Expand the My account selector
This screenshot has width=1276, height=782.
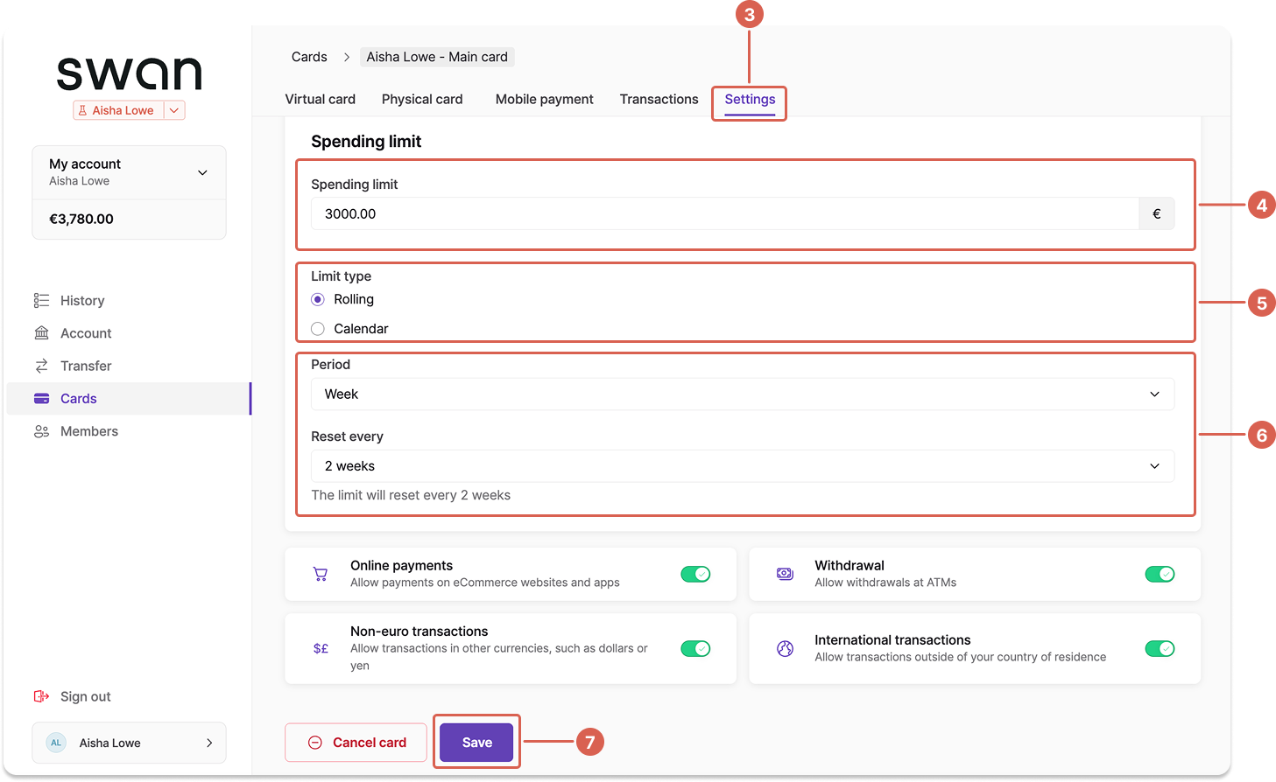point(129,172)
